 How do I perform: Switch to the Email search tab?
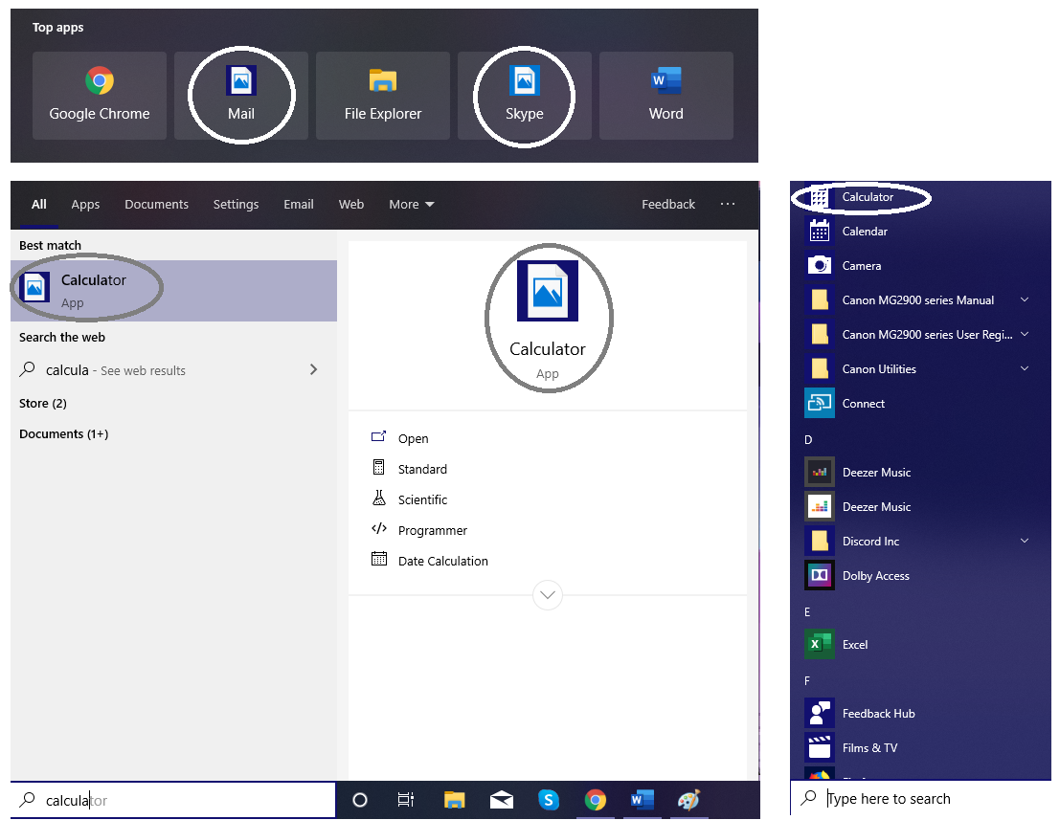coord(298,204)
